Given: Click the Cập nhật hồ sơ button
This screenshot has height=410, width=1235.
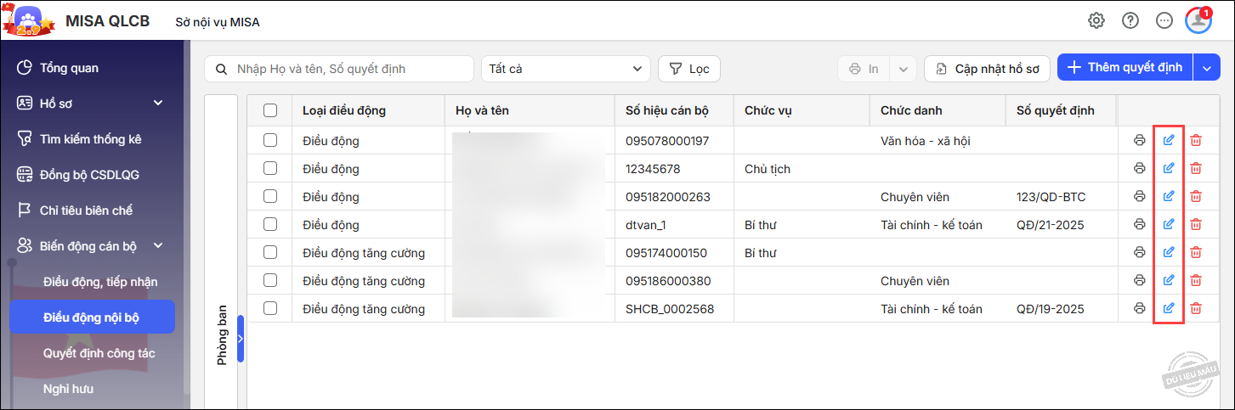Looking at the screenshot, I should [x=987, y=69].
